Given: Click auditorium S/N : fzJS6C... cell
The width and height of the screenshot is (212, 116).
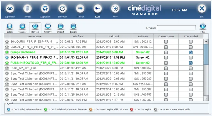Looking at the screenshot, I should (x=143, y=84).
